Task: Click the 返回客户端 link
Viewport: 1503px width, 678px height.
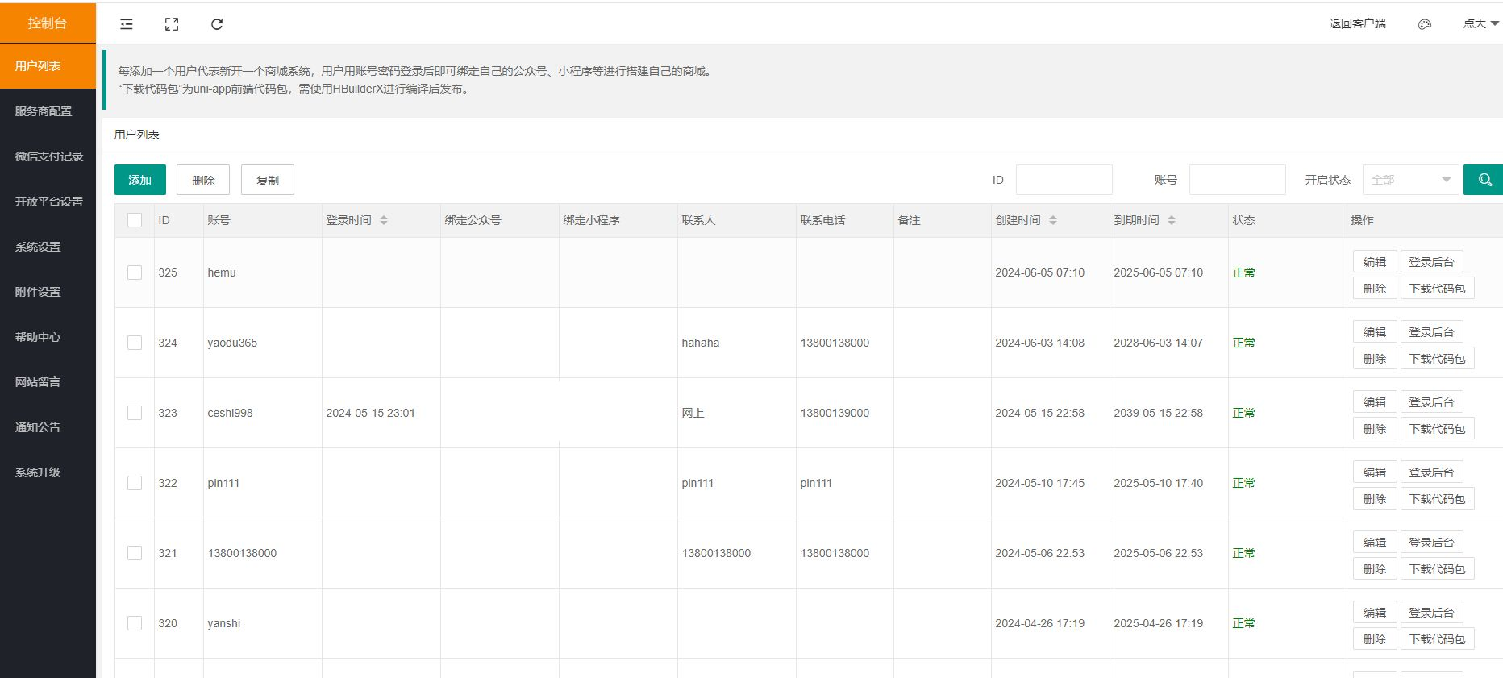Action: pos(1357,24)
